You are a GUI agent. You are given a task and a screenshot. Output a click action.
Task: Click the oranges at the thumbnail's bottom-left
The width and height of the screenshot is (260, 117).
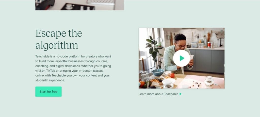(142, 84)
